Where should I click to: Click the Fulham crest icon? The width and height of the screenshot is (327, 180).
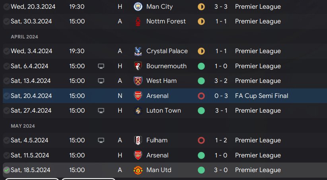[x=138, y=140]
